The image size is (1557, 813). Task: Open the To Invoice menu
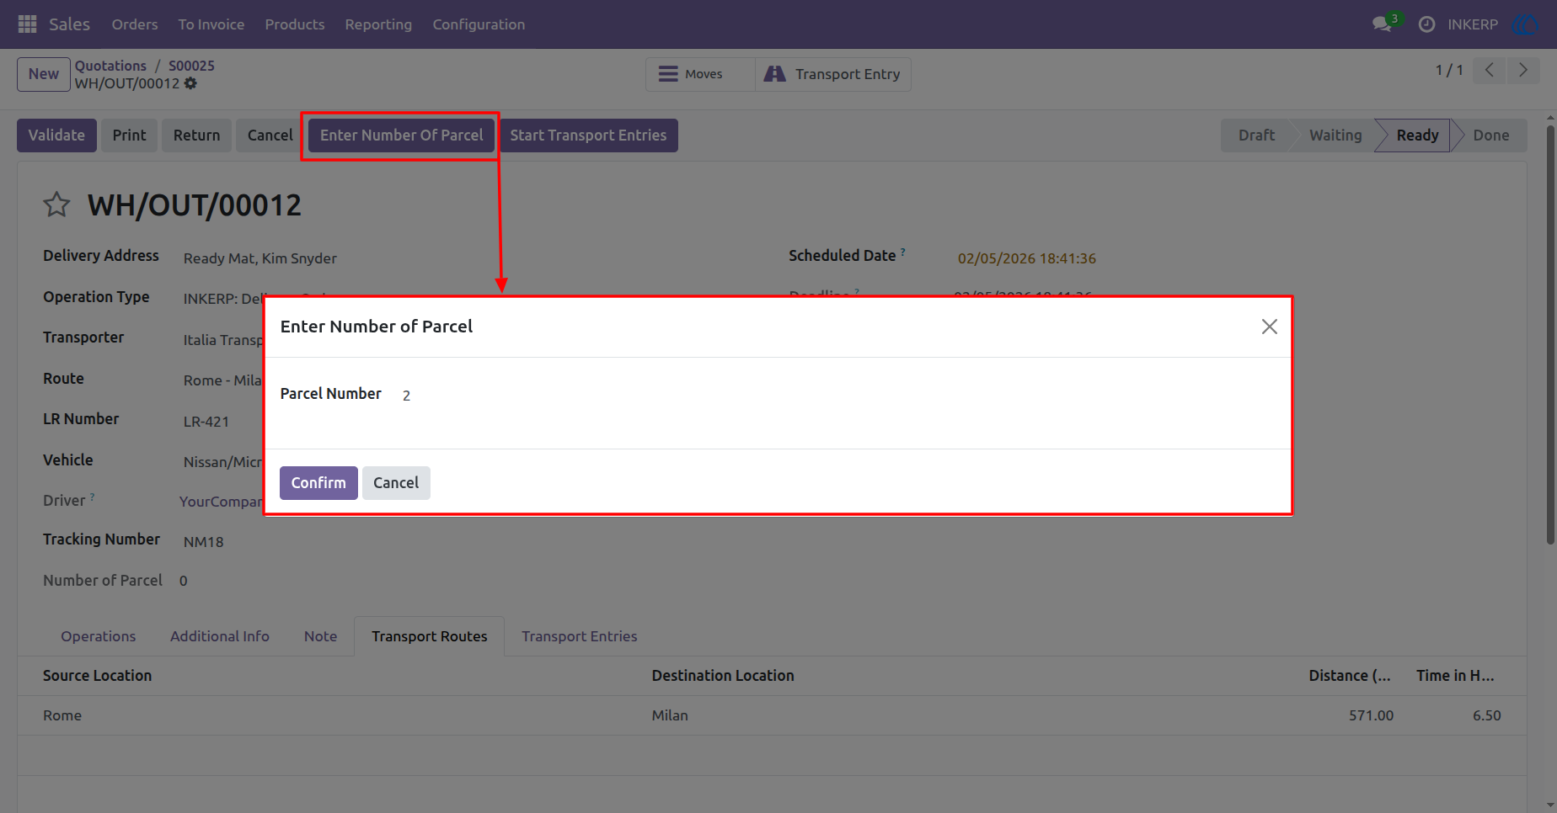coord(211,24)
